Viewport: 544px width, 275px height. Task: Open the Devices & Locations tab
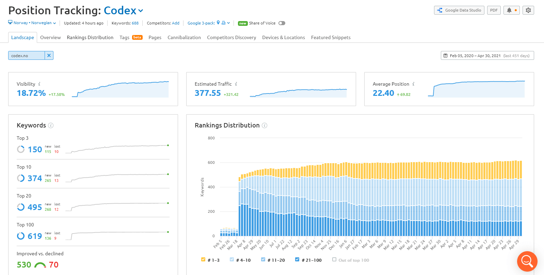tap(284, 37)
